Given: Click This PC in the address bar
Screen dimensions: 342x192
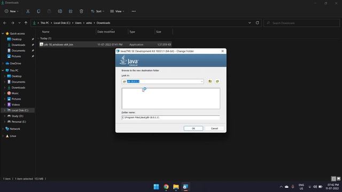Looking at the screenshot, I should (x=45, y=23).
